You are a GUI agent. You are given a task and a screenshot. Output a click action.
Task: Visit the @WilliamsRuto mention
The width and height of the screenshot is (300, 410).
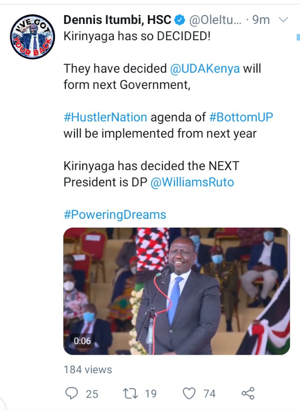point(192,182)
